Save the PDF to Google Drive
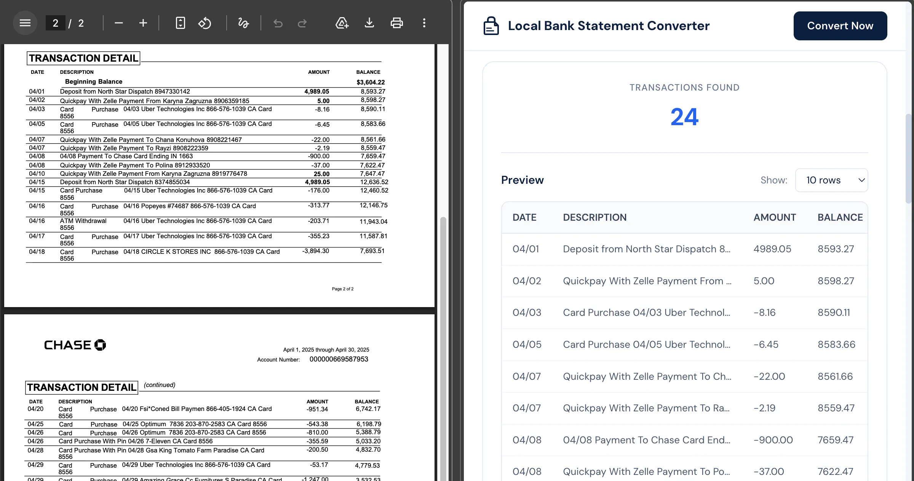The image size is (914, 481). [342, 23]
